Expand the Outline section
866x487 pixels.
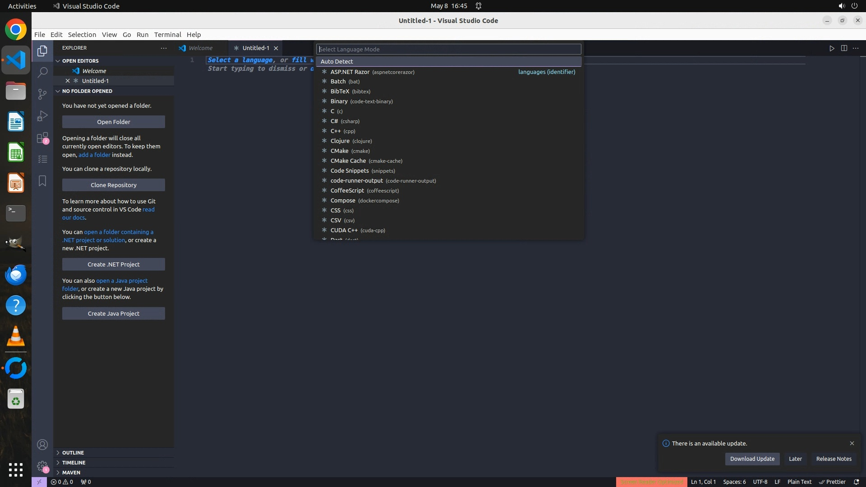[x=73, y=452]
